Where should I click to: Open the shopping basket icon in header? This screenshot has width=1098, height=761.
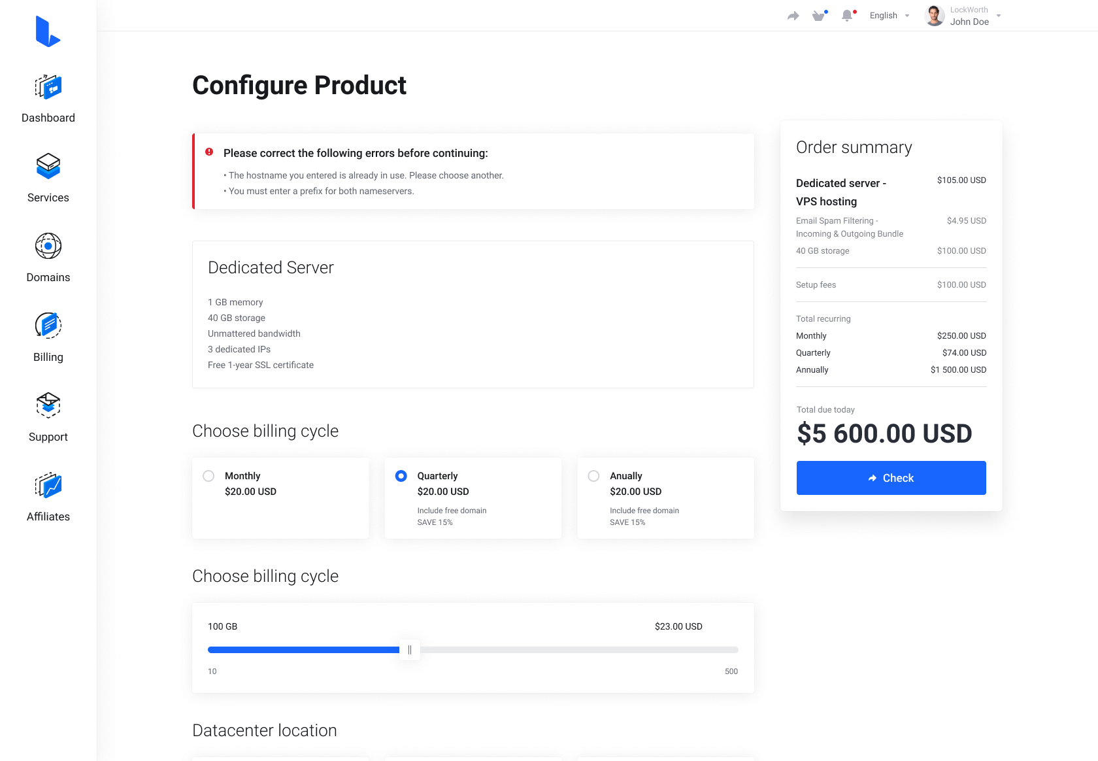(819, 16)
